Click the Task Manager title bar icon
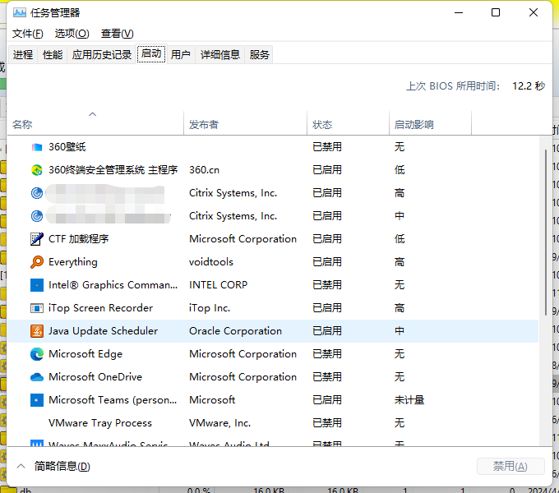 (20, 13)
